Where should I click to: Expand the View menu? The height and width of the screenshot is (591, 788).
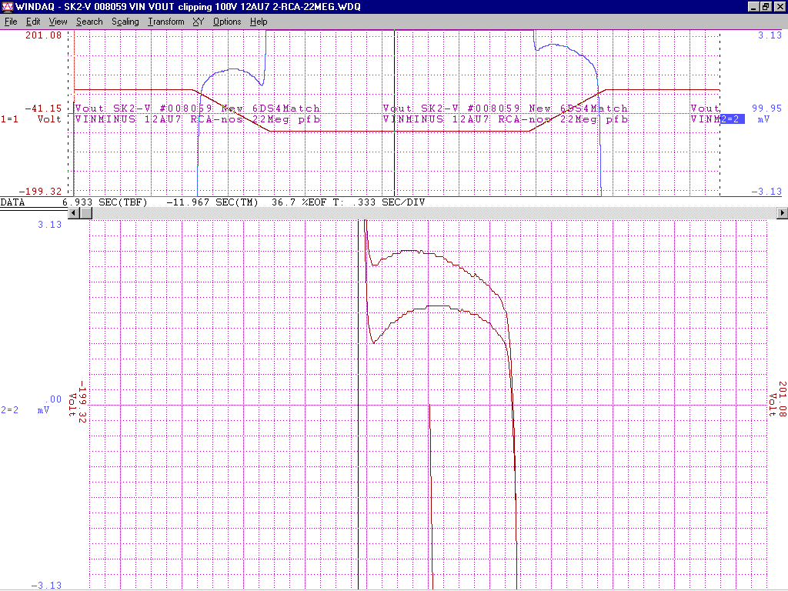click(x=58, y=22)
